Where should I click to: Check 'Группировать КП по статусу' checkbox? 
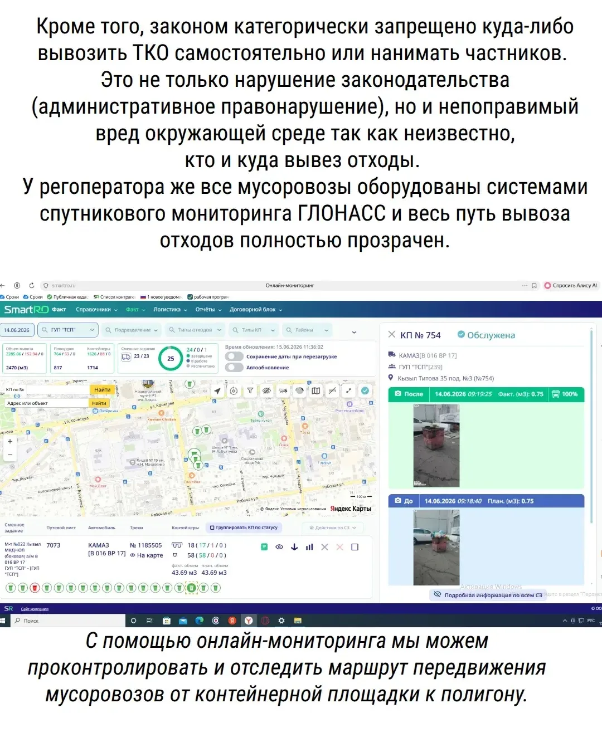(x=212, y=528)
